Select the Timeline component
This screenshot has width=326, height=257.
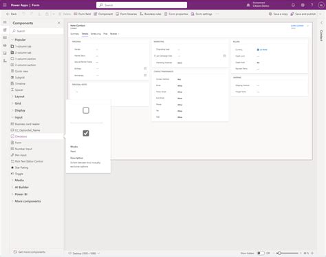(18, 83)
